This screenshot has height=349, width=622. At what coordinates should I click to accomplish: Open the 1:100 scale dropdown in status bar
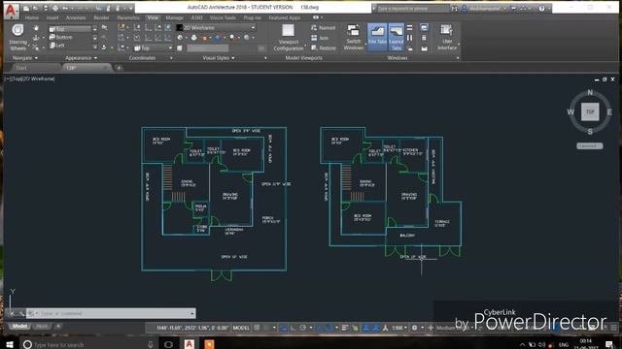399,328
